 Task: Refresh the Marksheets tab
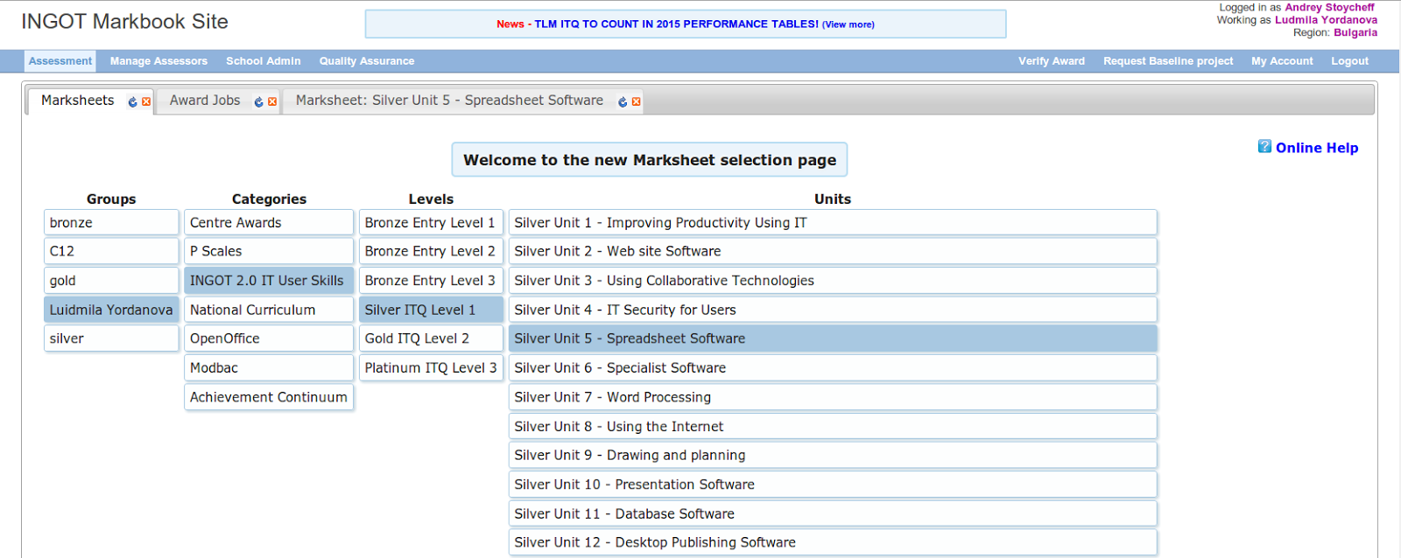point(133,102)
